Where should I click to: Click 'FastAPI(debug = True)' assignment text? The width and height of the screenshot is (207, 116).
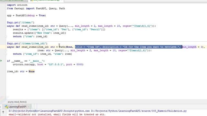click(x=31, y=15)
